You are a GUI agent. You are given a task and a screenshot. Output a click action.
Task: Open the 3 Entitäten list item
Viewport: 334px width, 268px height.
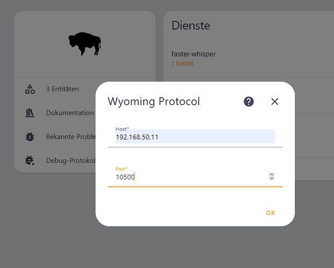62,89
